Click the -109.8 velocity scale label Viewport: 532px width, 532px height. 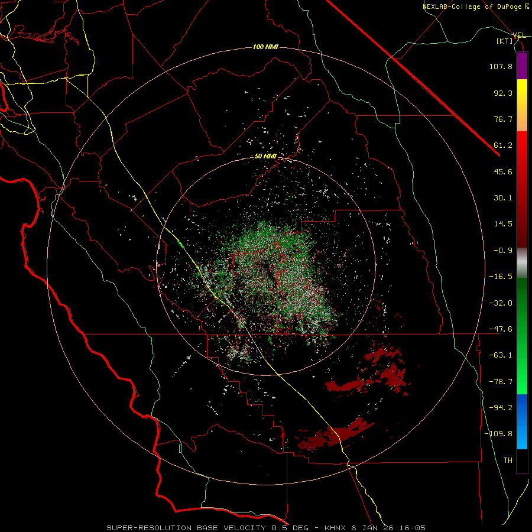499,434
